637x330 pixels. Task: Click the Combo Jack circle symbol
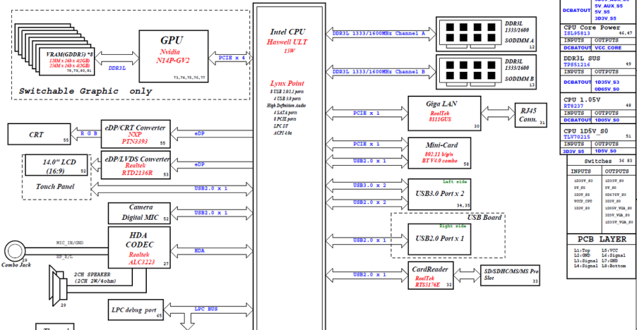pyautogui.click(x=15, y=251)
